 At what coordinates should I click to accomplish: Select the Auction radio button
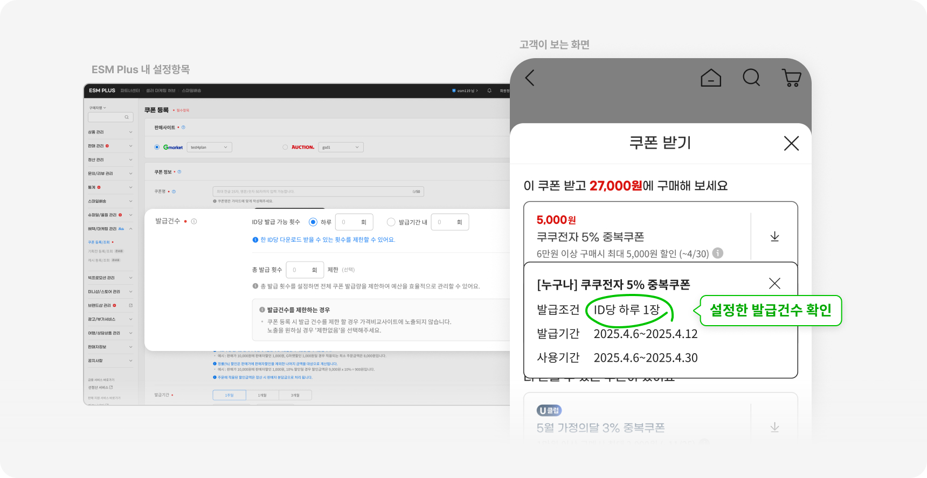point(285,147)
